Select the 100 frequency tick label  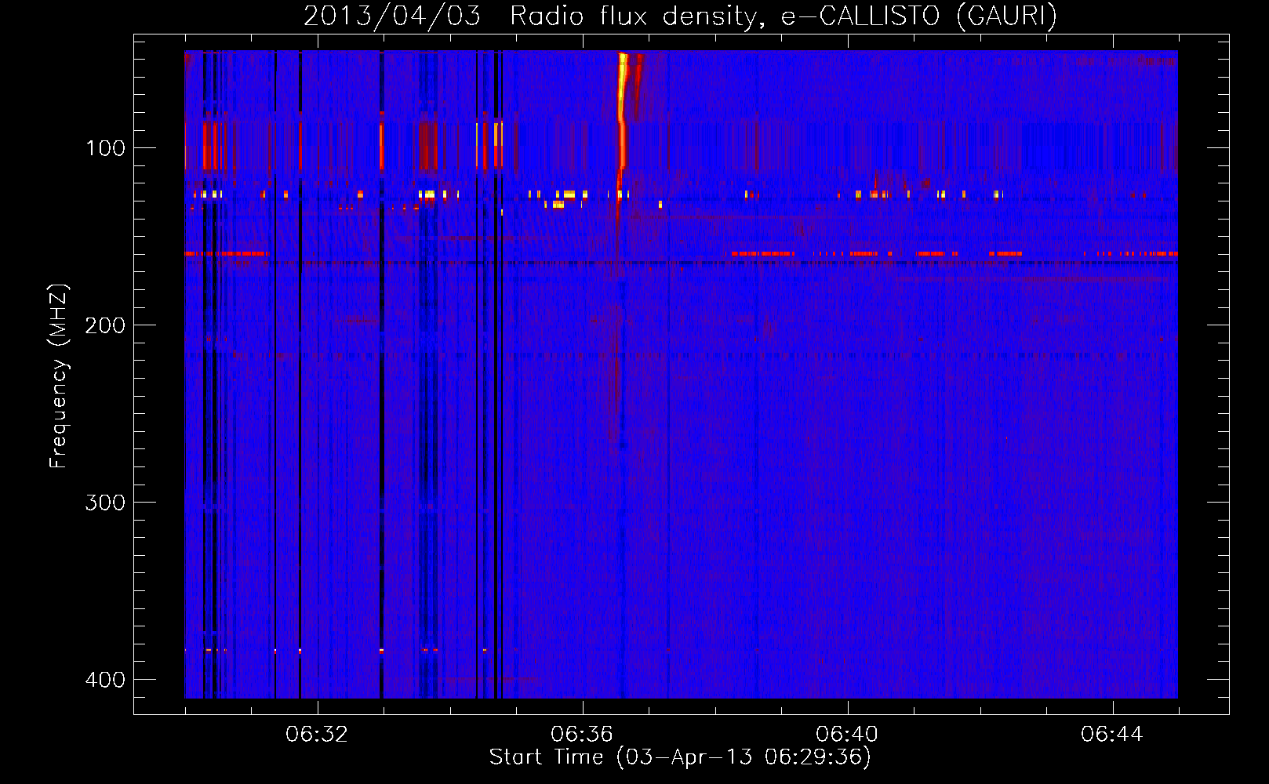tap(105, 147)
